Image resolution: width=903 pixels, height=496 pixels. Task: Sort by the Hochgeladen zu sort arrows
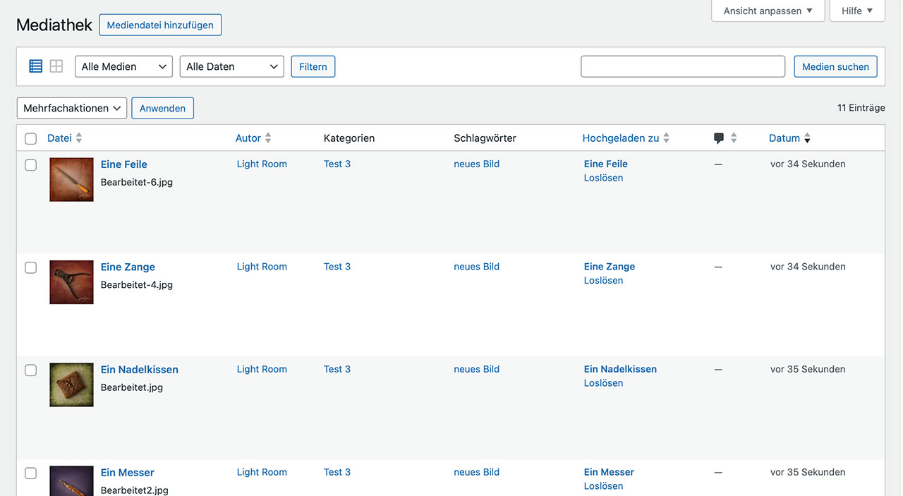(666, 138)
